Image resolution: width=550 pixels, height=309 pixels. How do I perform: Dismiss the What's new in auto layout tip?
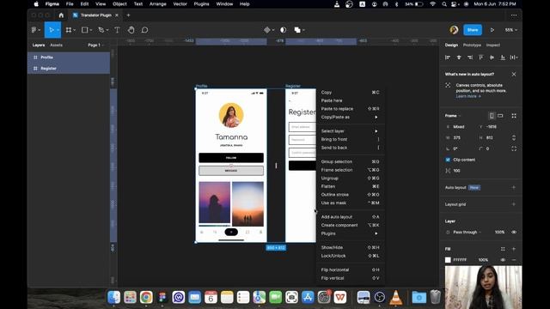(x=514, y=75)
